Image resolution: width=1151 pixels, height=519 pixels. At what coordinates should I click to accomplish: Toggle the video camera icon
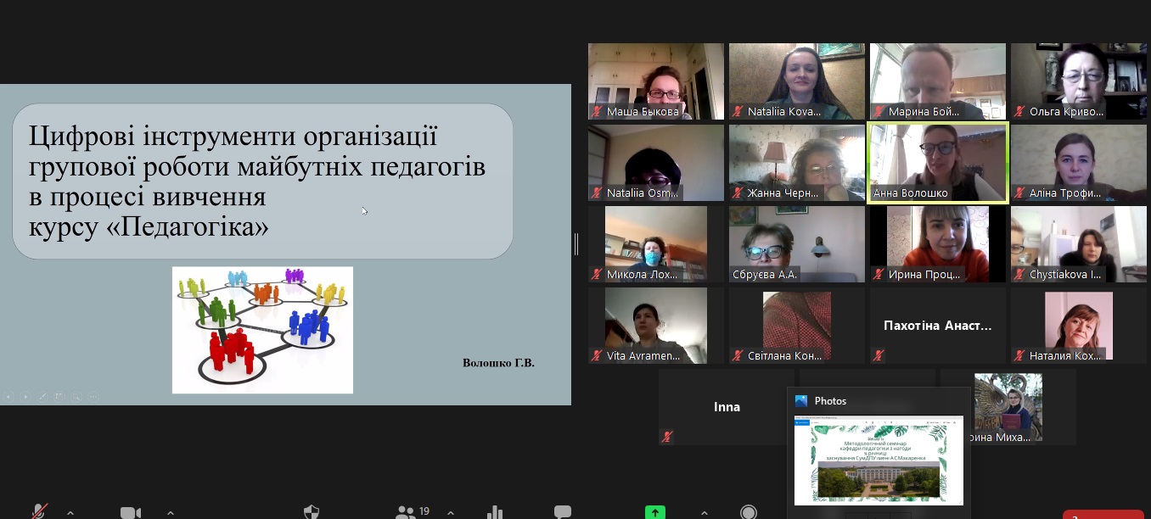[x=131, y=512]
